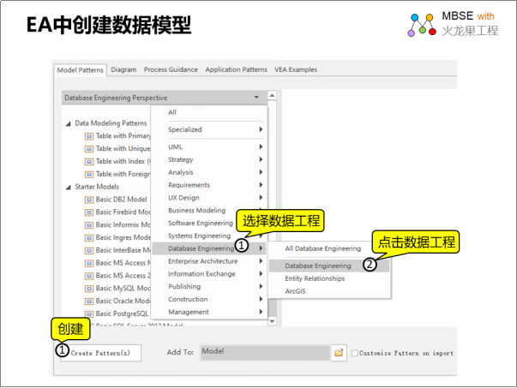Viewport: 517px width, 388px height.
Task: Click the pattern list scroll up arrow
Action: (x=272, y=96)
